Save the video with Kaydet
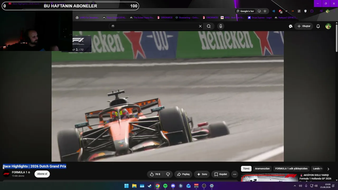 (220, 174)
